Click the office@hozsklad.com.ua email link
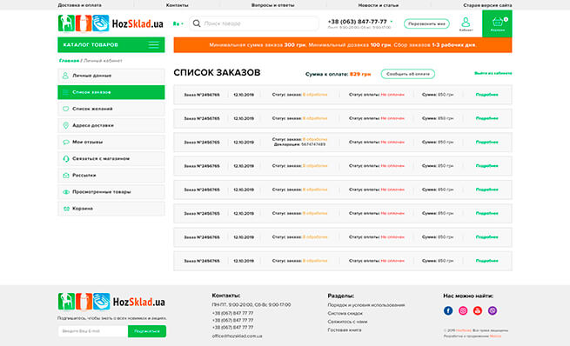This screenshot has width=570, height=346. coord(237,336)
